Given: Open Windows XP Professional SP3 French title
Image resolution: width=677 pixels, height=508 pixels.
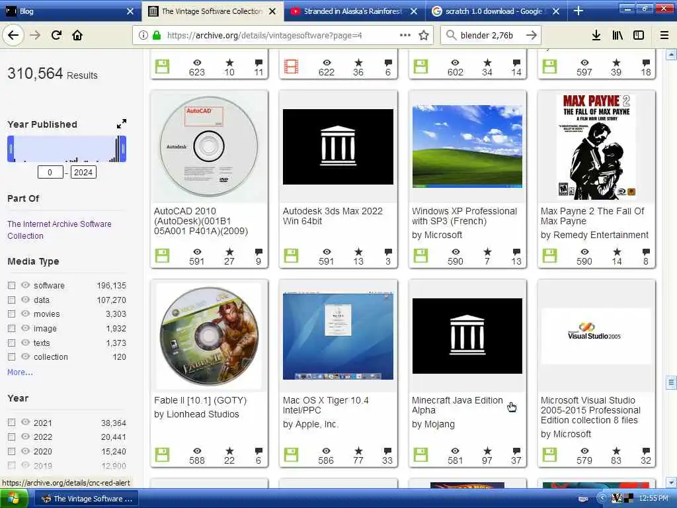Looking at the screenshot, I should tap(464, 216).
